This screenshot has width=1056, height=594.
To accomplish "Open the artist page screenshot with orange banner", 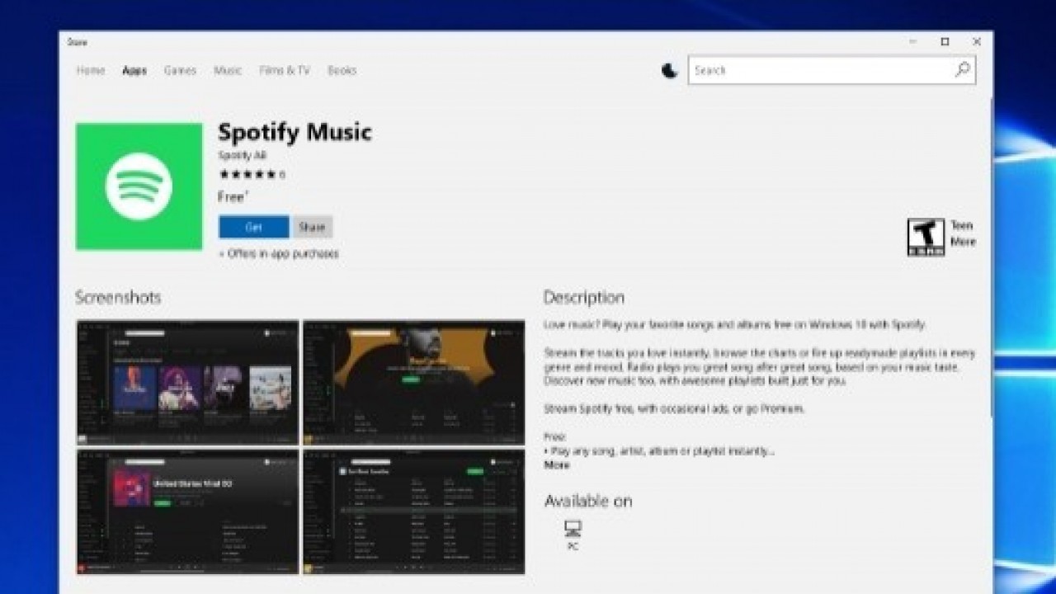I will point(413,382).
